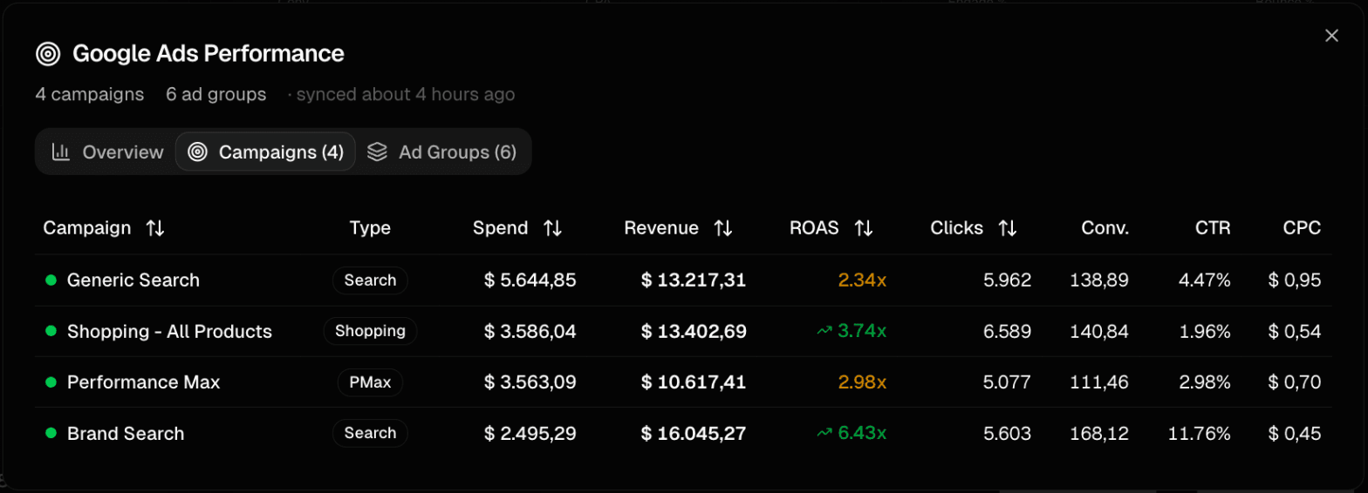The height and width of the screenshot is (493, 1368).
Task: Click revenue value $ 13.217,31
Action: pyautogui.click(x=694, y=280)
